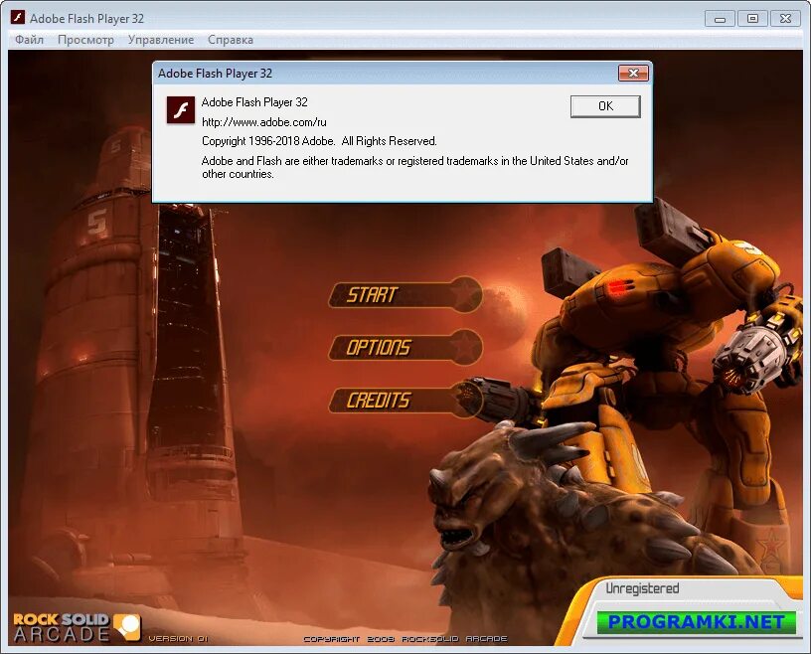Click the VERSION 01 text
Viewport: 811px width, 654px height.
pos(178,639)
